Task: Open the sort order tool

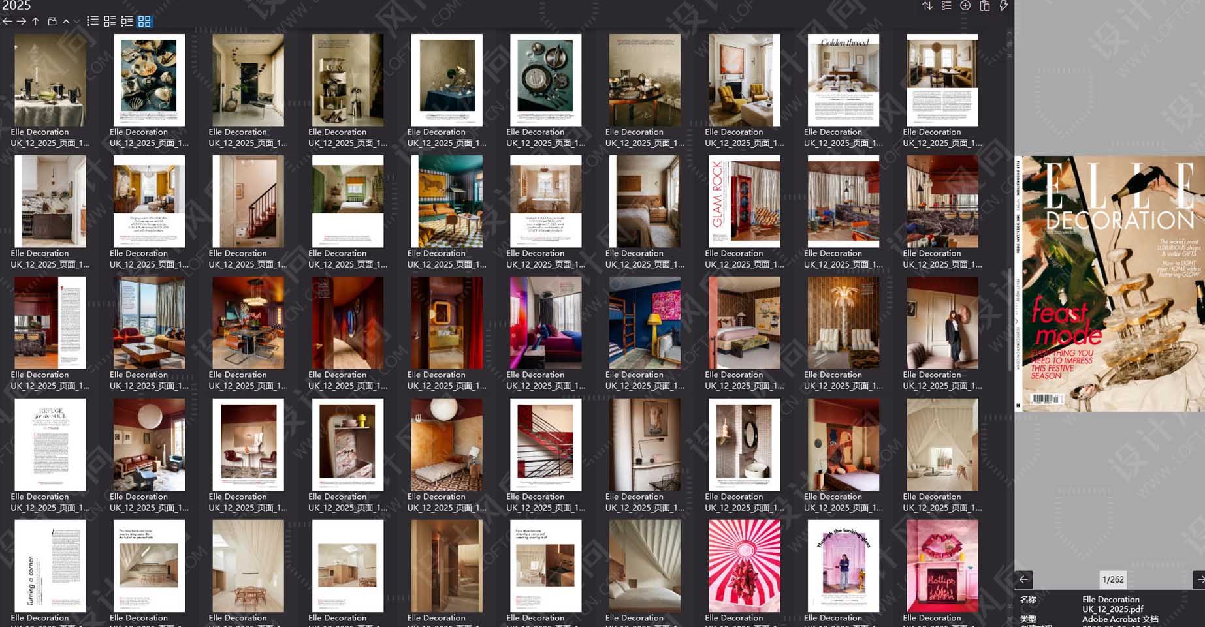Action: pos(927,7)
